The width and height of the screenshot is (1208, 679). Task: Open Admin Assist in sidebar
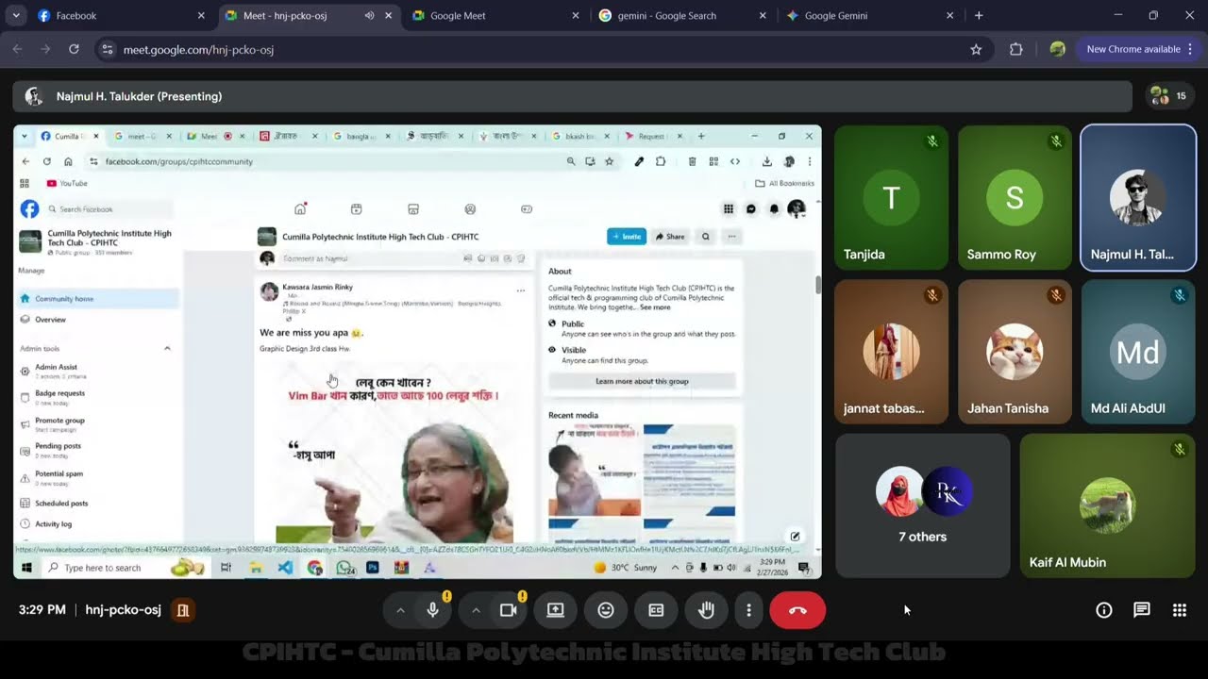click(x=98, y=371)
